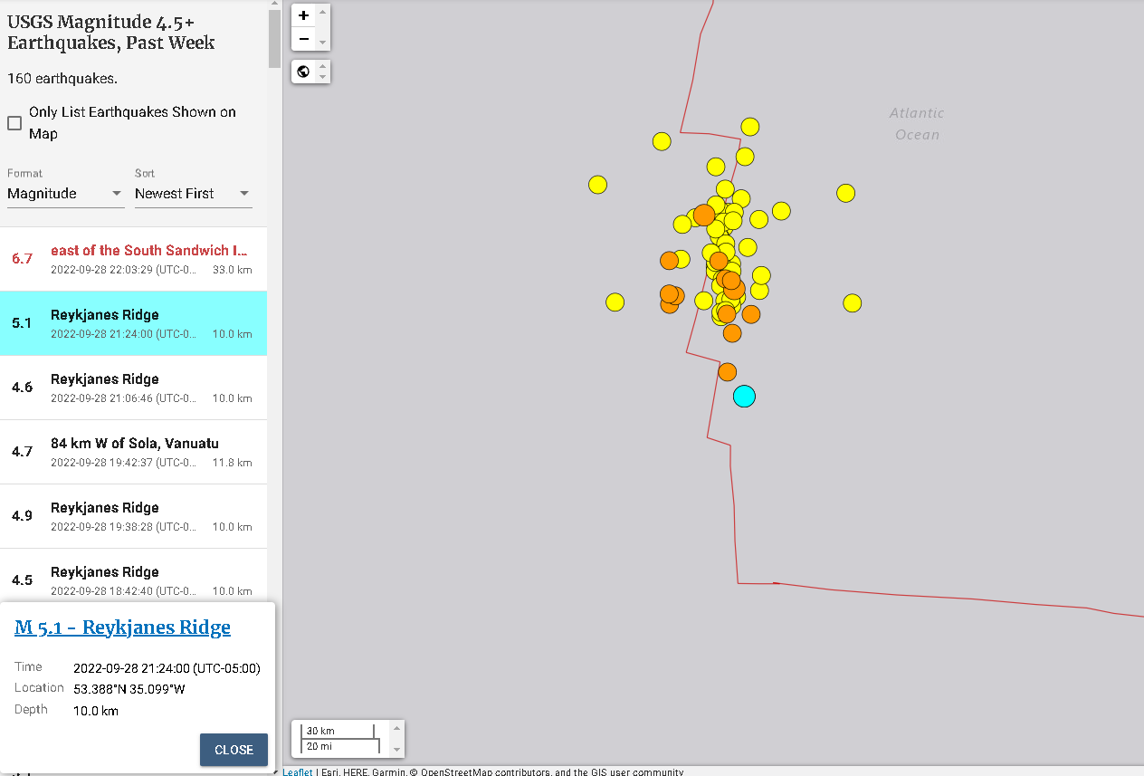This screenshot has height=776, width=1144.
Task: Click the down arrow beside the zoom control
Action: pyautogui.click(x=323, y=43)
